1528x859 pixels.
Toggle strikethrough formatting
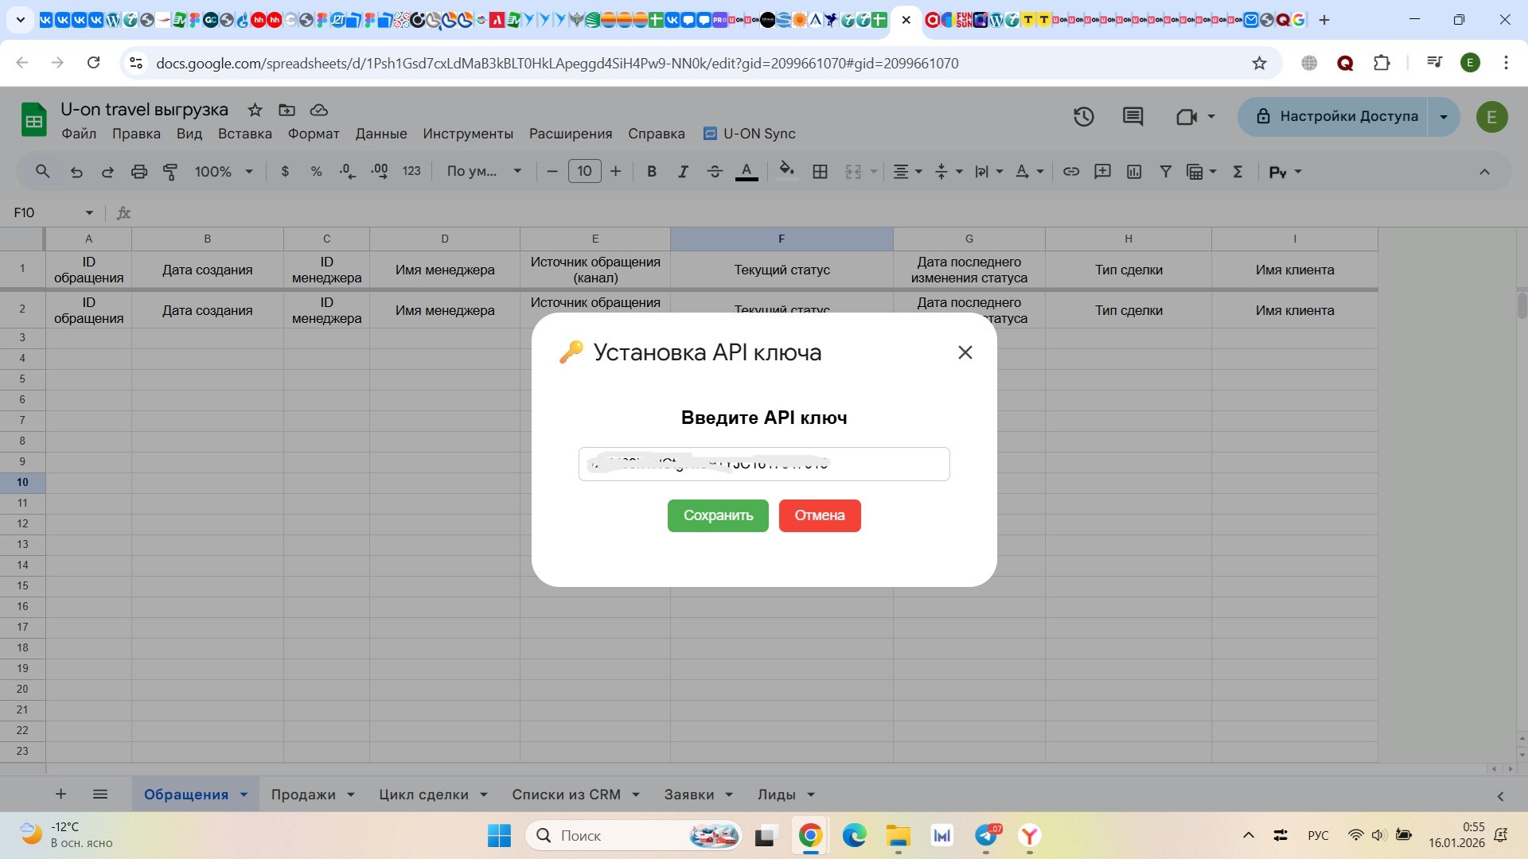(x=714, y=172)
